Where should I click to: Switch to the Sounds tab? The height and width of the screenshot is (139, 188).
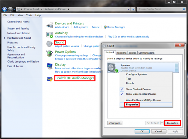[132, 53]
